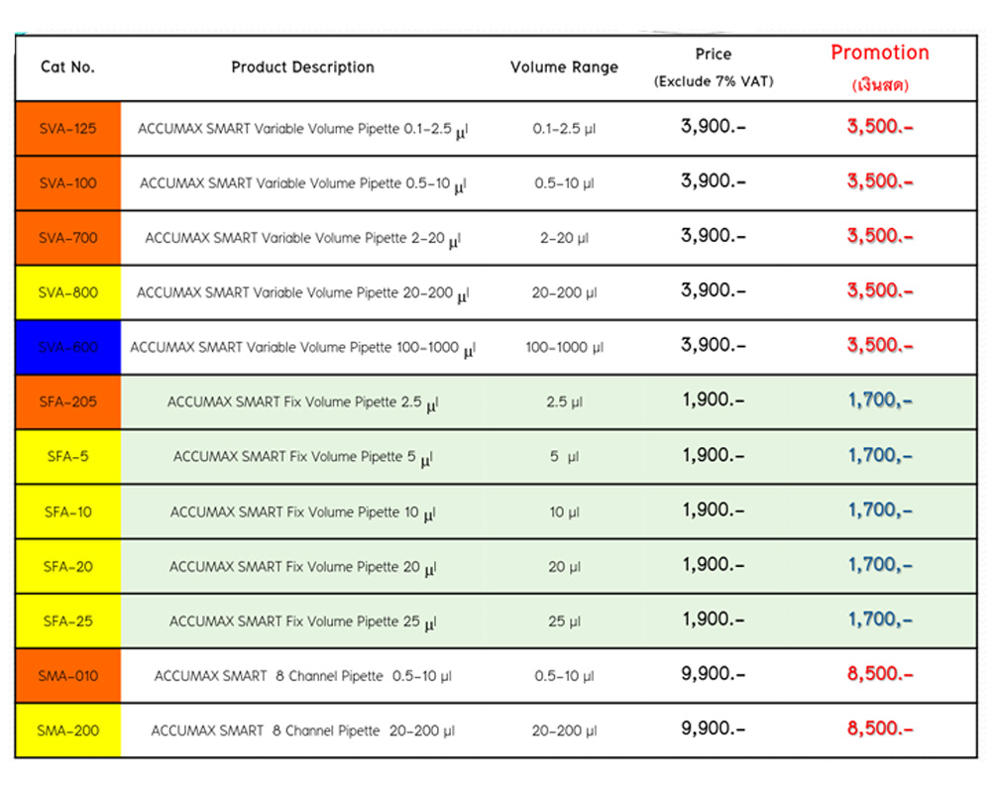Select catalog number SVA-125
991x793 pixels.
(x=68, y=129)
